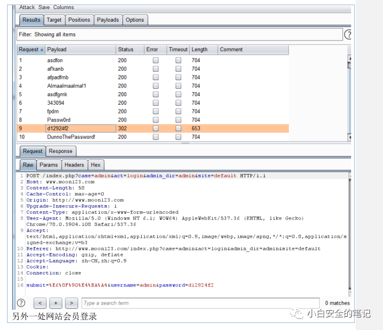Click the plus search options button
Image resolution: width=383 pixels, height=330 pixels.
tap(56, 303)
